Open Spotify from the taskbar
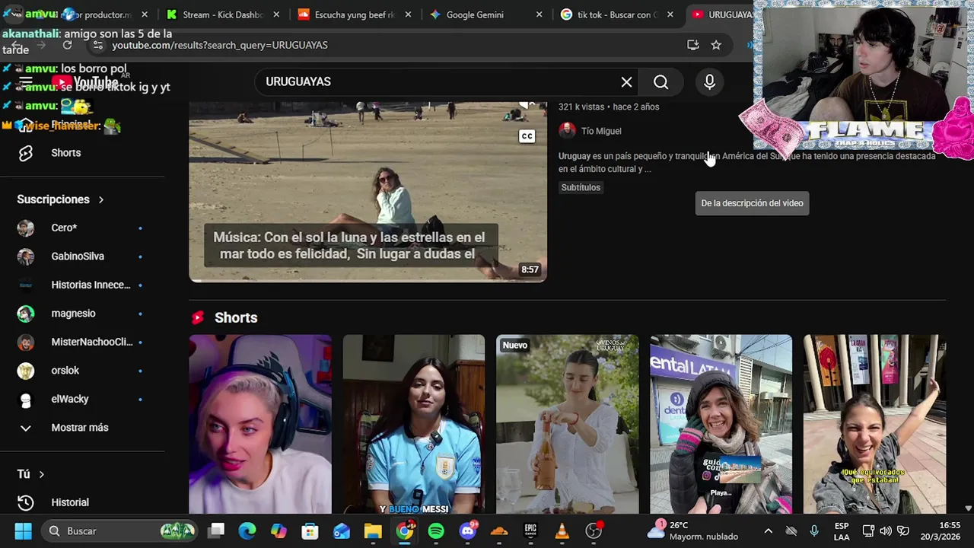Image resolution: width=974 pixels, height=548 pixels. click(436, 530)
